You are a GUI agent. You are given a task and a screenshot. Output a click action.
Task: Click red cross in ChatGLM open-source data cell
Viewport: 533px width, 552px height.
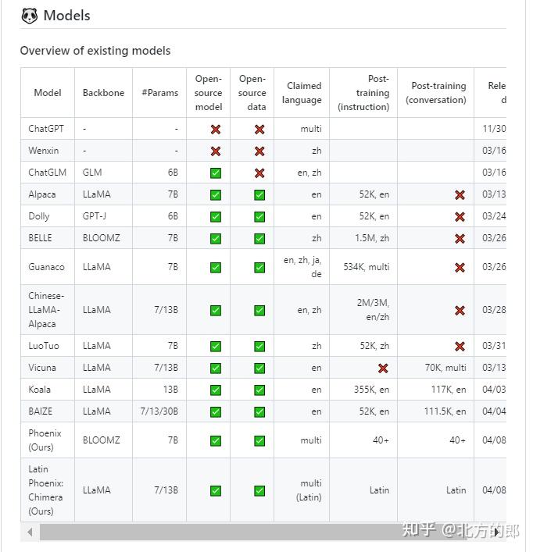click(x=259, y=173)
